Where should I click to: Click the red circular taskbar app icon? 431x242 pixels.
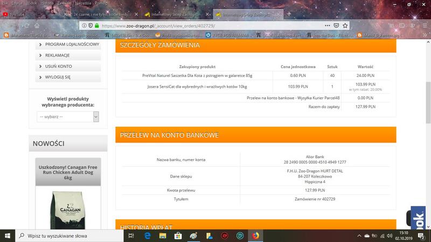pos(225,236)
